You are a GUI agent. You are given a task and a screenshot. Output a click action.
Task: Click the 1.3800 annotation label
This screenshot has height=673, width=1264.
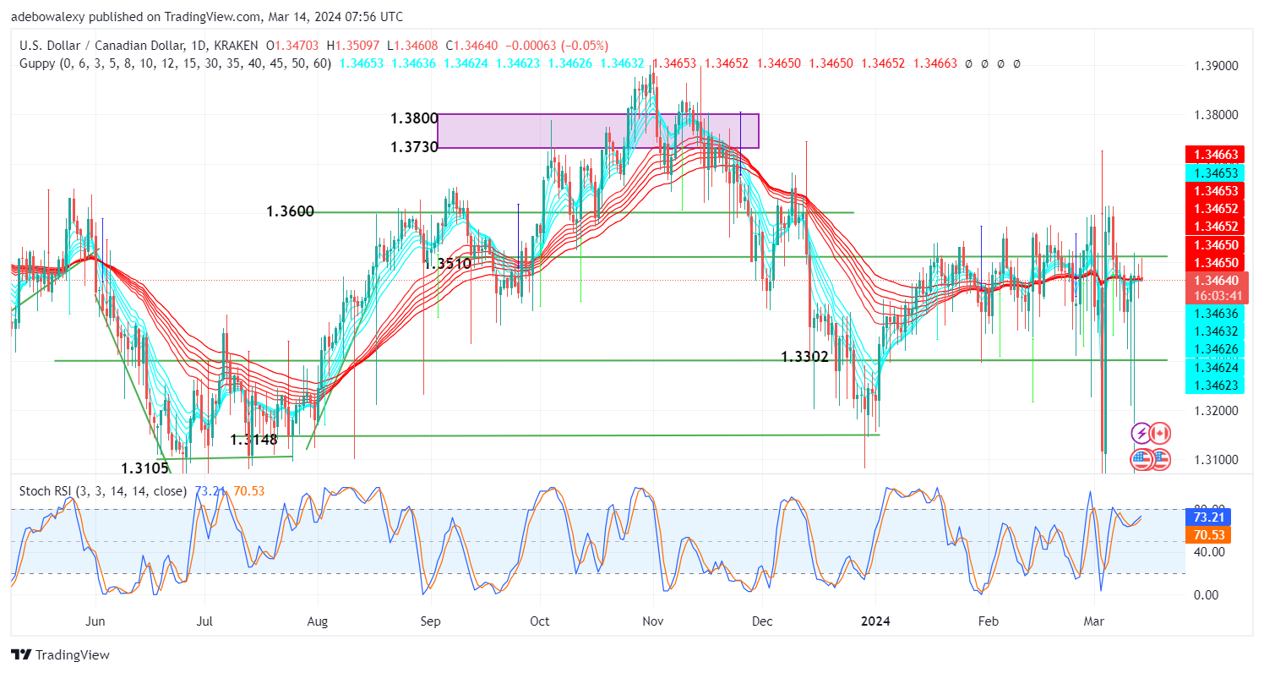point(414,119)
